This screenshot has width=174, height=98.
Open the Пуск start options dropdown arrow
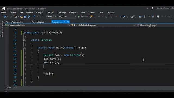(x=87, y=17)
